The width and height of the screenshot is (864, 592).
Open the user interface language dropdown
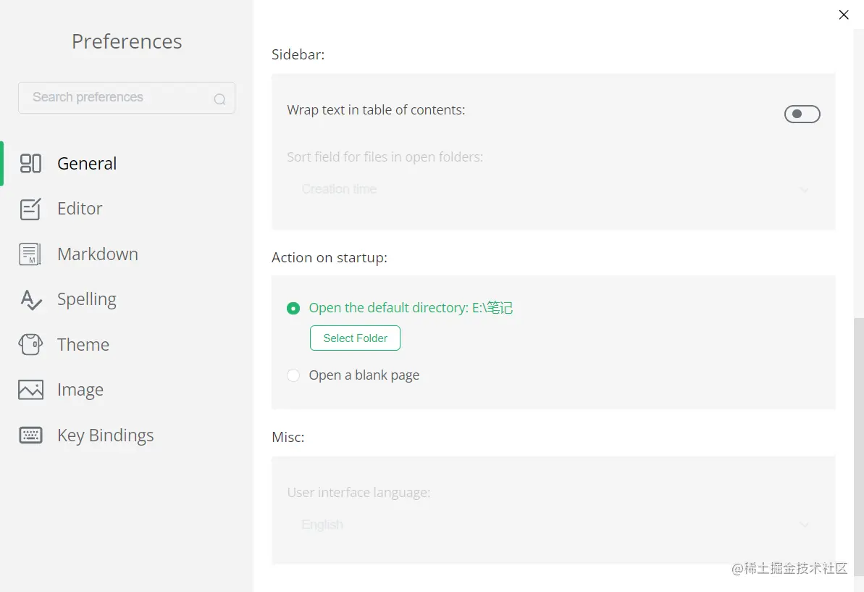pos(554,525)
